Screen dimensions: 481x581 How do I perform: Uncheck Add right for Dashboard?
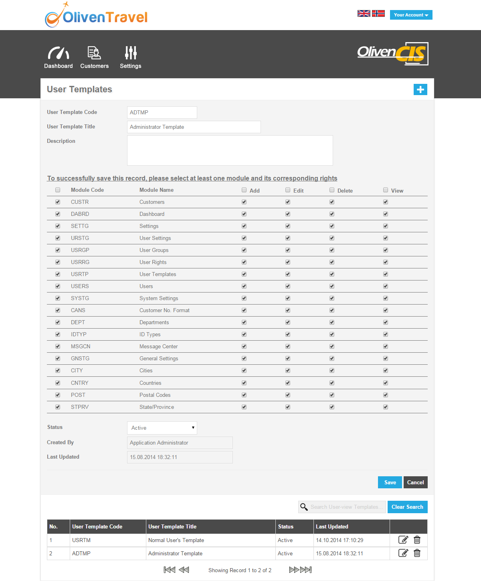click(x=244, y=214)
